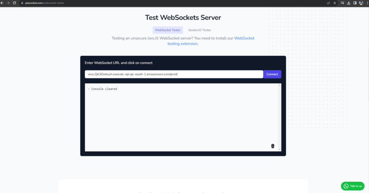
Task: Click the '- Console cleared' log line
Action: point(102,89)
